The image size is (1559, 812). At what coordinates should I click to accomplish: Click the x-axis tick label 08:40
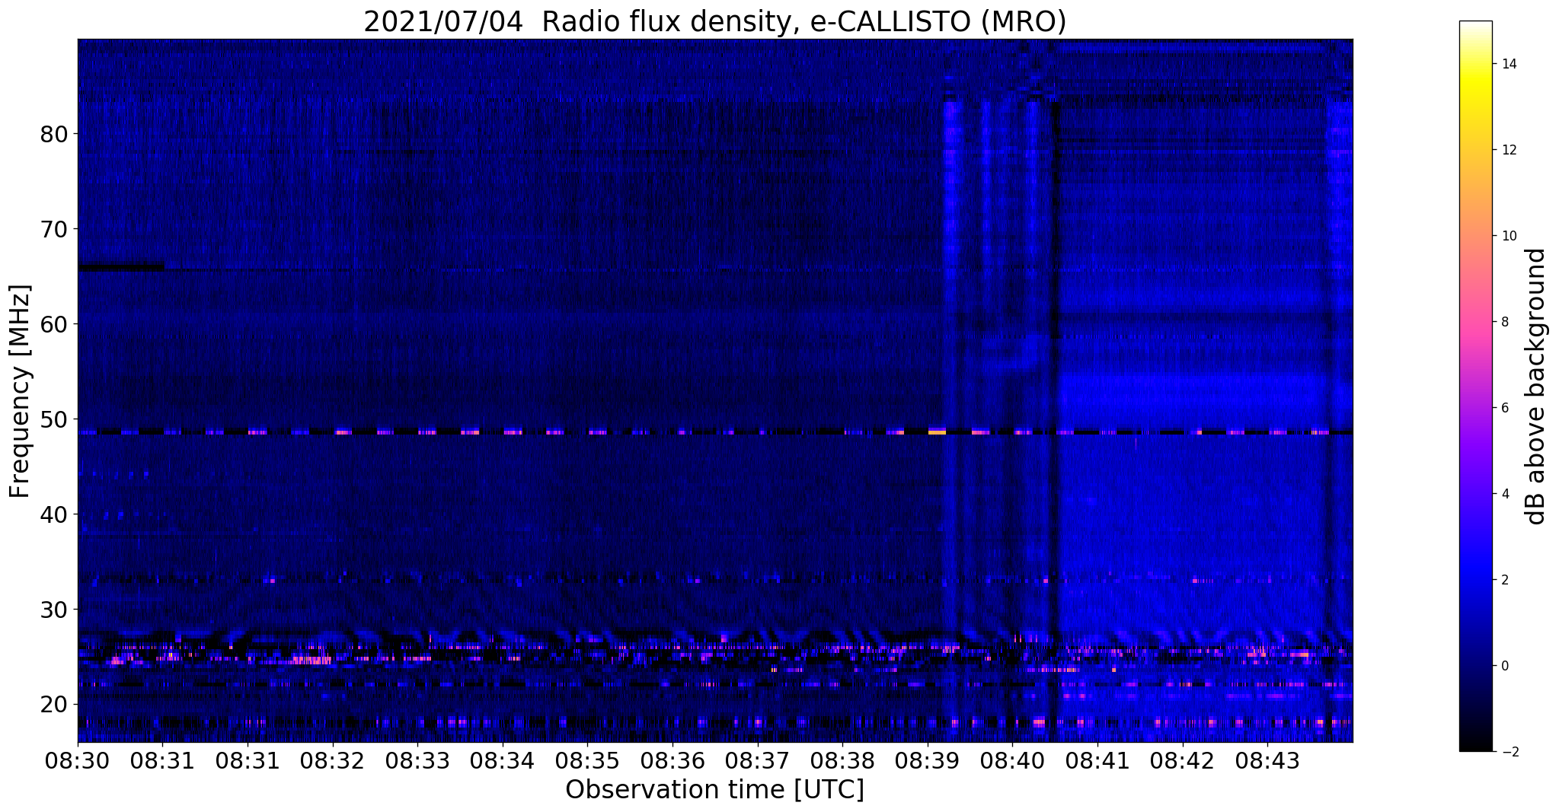pyautogui.click(x=1012, y=761)
